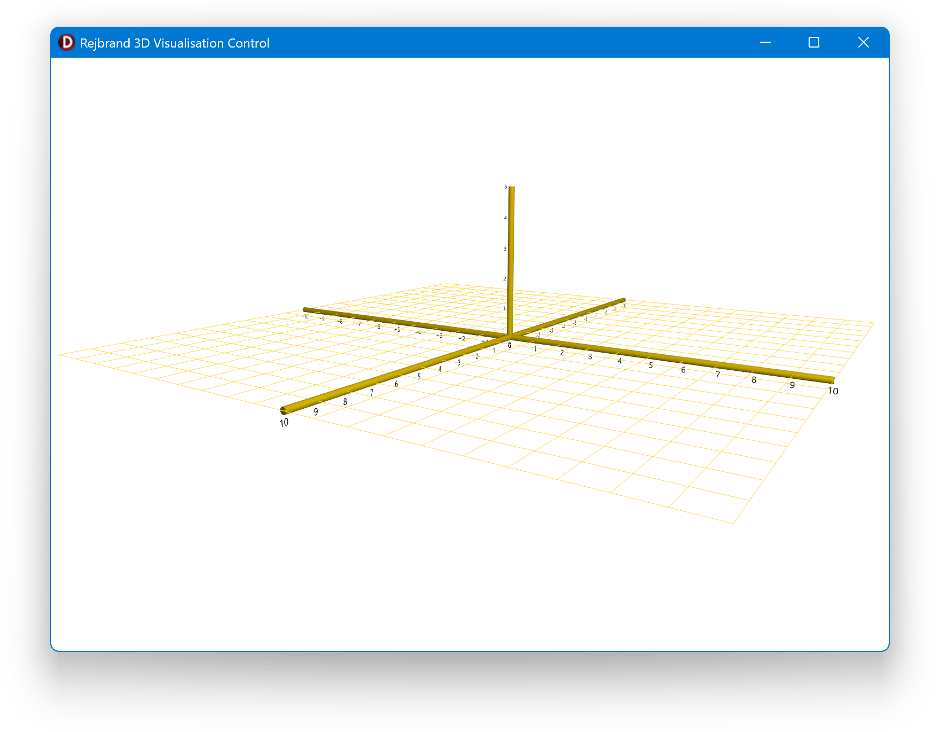
Task: Click label 2 on the vertical axis
Action: [x=504, y=279]
